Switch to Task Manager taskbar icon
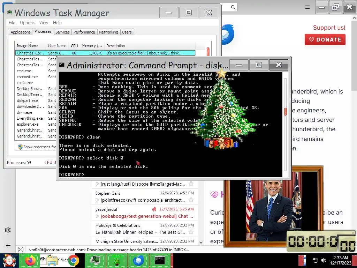 coord(95,260)
